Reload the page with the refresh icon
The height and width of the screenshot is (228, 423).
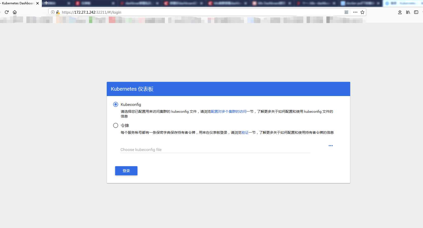click(7, 12)
